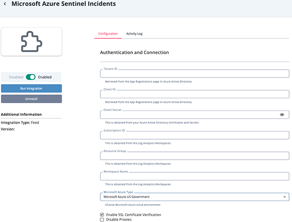
Task: Click the 'Microsoft Azure Sentinel Incidents' title
Action: 64,4
